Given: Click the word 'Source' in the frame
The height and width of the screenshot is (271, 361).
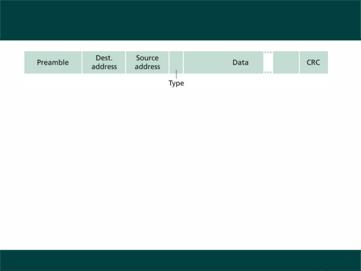Looking at the screenshot, I should pos(147,58).
